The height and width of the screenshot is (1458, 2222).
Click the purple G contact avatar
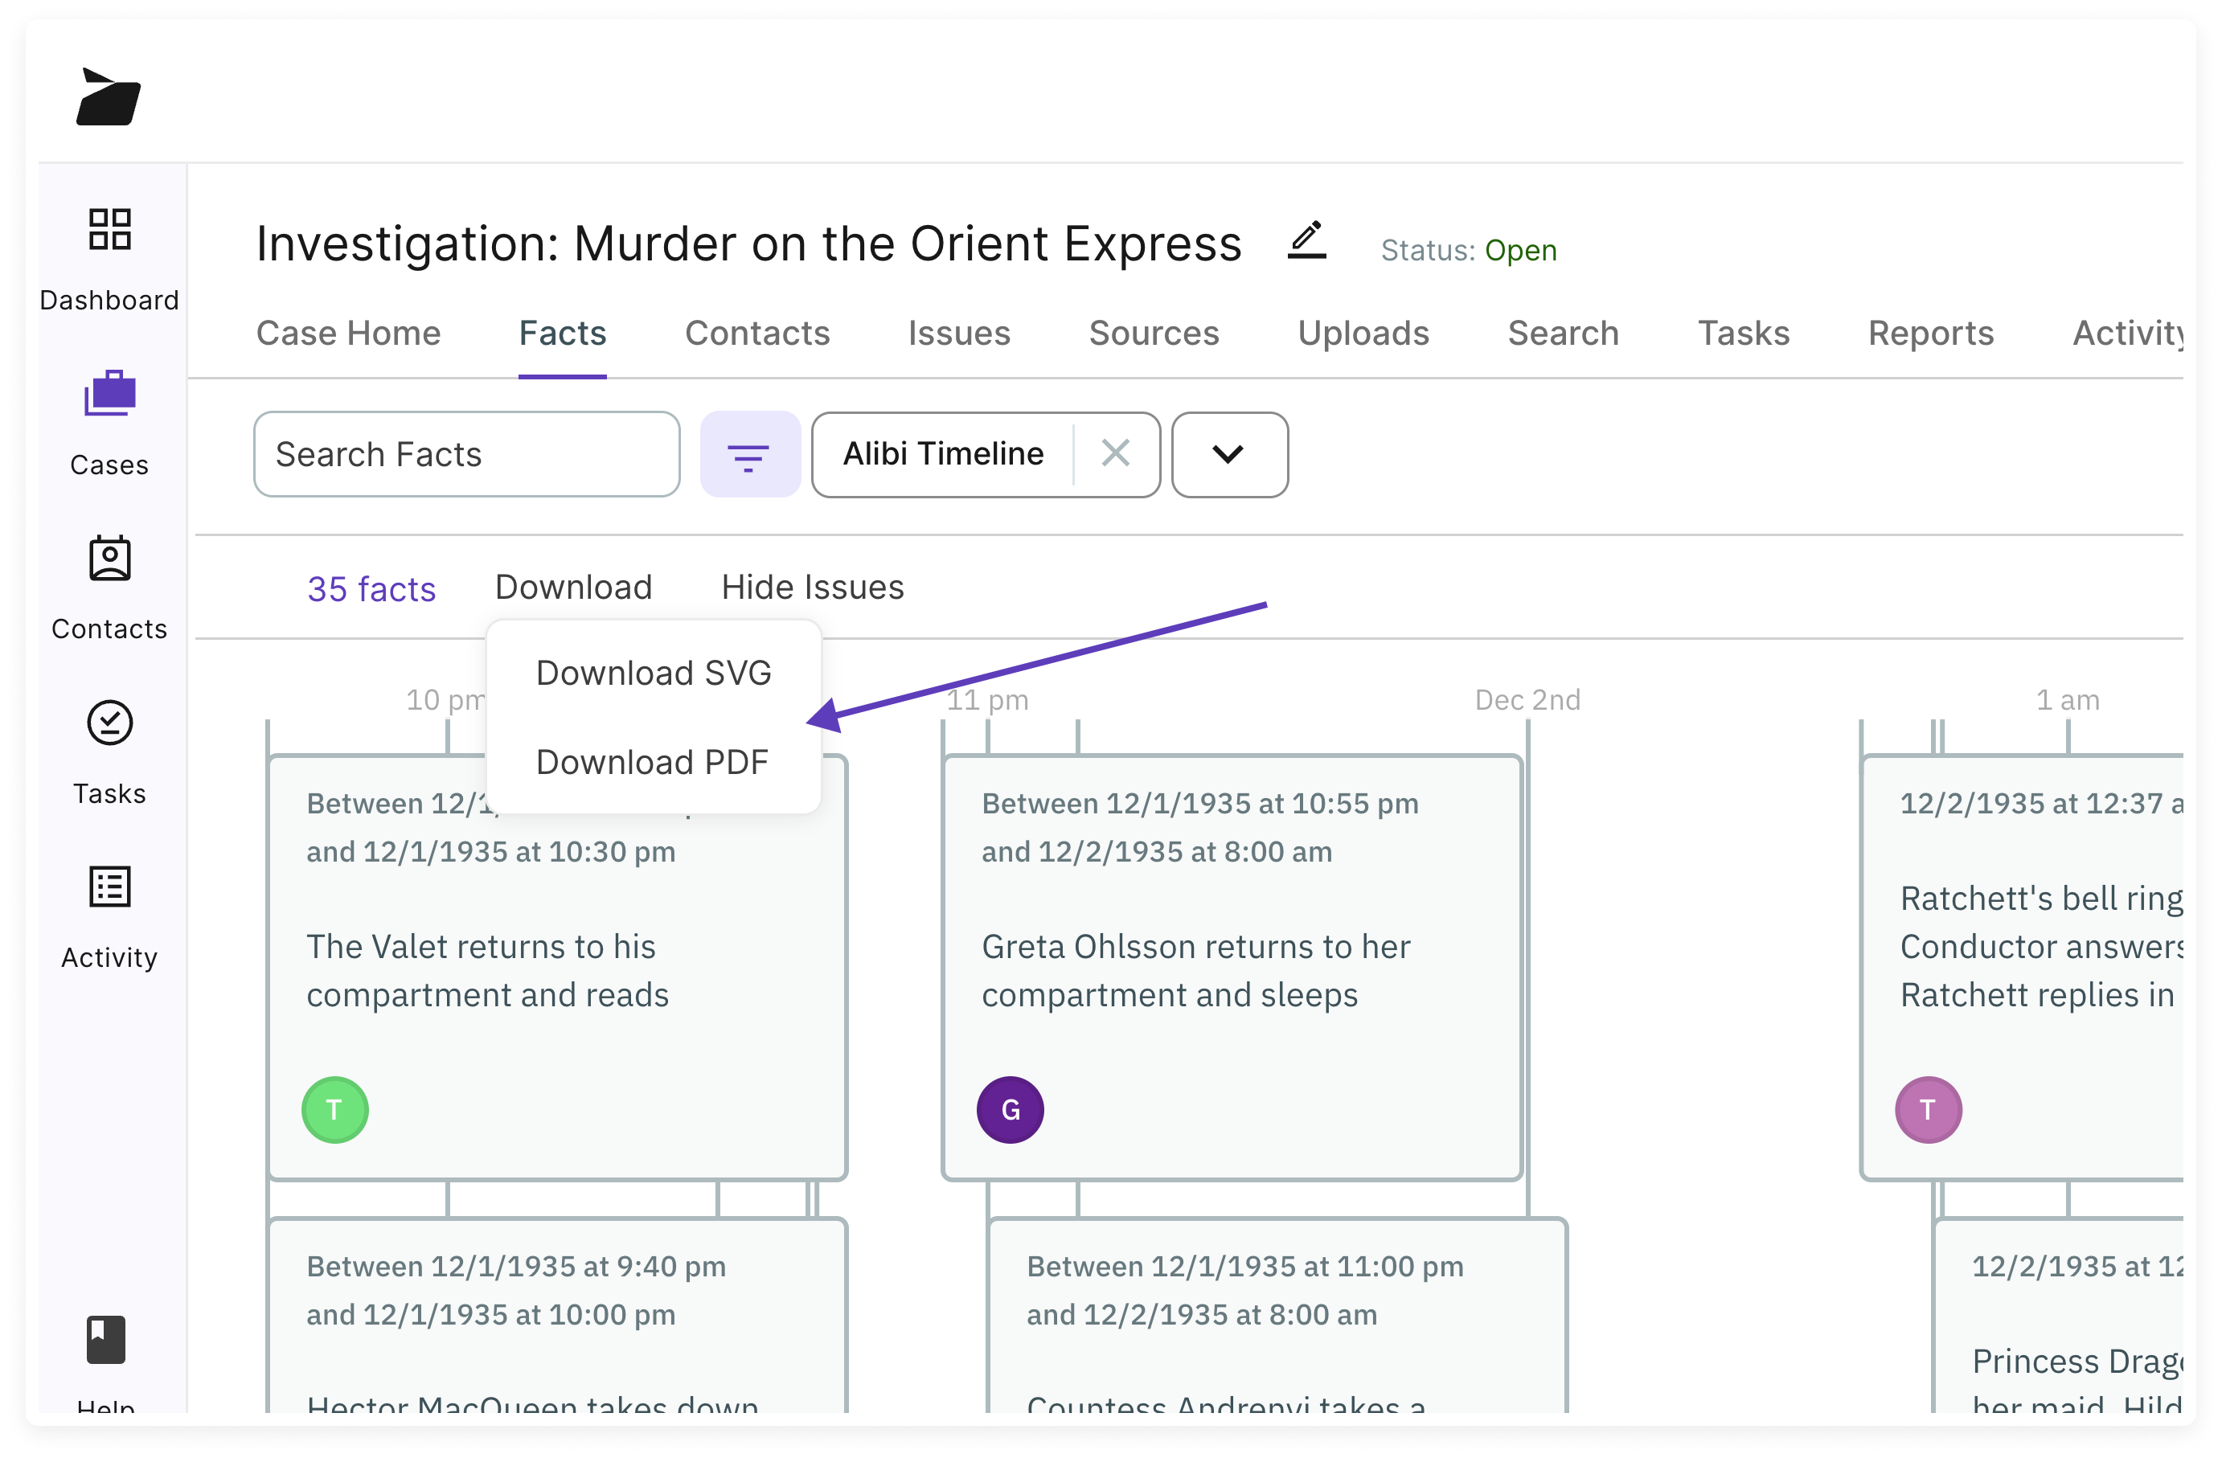[1009, 1109]
